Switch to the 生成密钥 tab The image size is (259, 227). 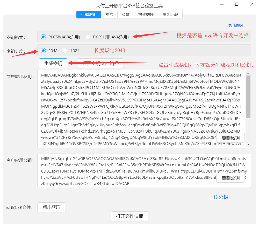[89, 15]
